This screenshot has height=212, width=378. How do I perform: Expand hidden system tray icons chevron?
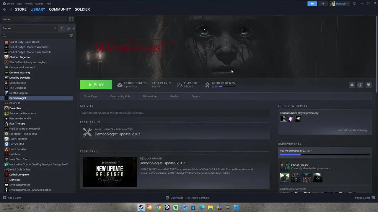tap(43, 207)
